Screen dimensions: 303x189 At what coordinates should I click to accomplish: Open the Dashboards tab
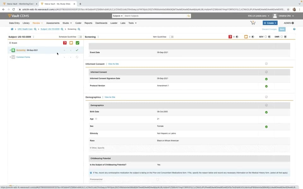pos(101,23)
